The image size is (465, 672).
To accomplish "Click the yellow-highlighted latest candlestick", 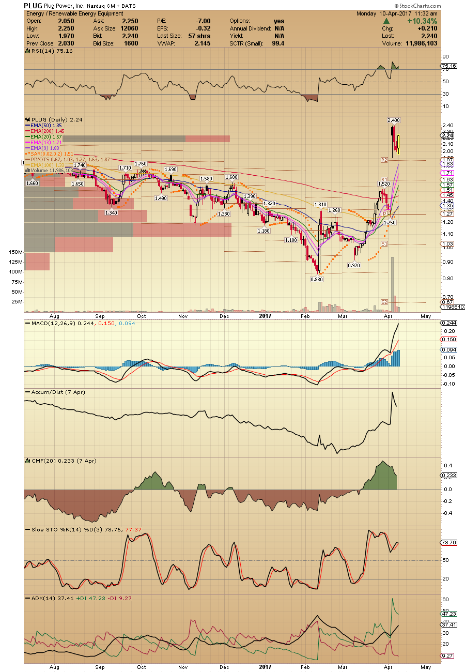I will point(398,143).
